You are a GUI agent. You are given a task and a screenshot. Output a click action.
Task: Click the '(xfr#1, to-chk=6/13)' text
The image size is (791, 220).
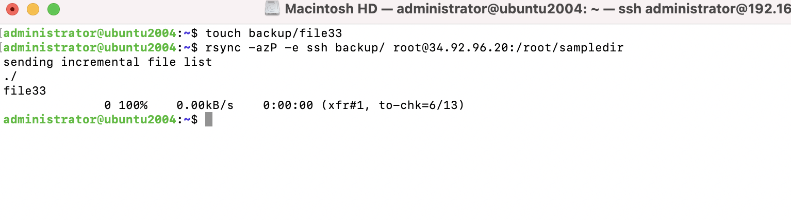click(392, 105)
